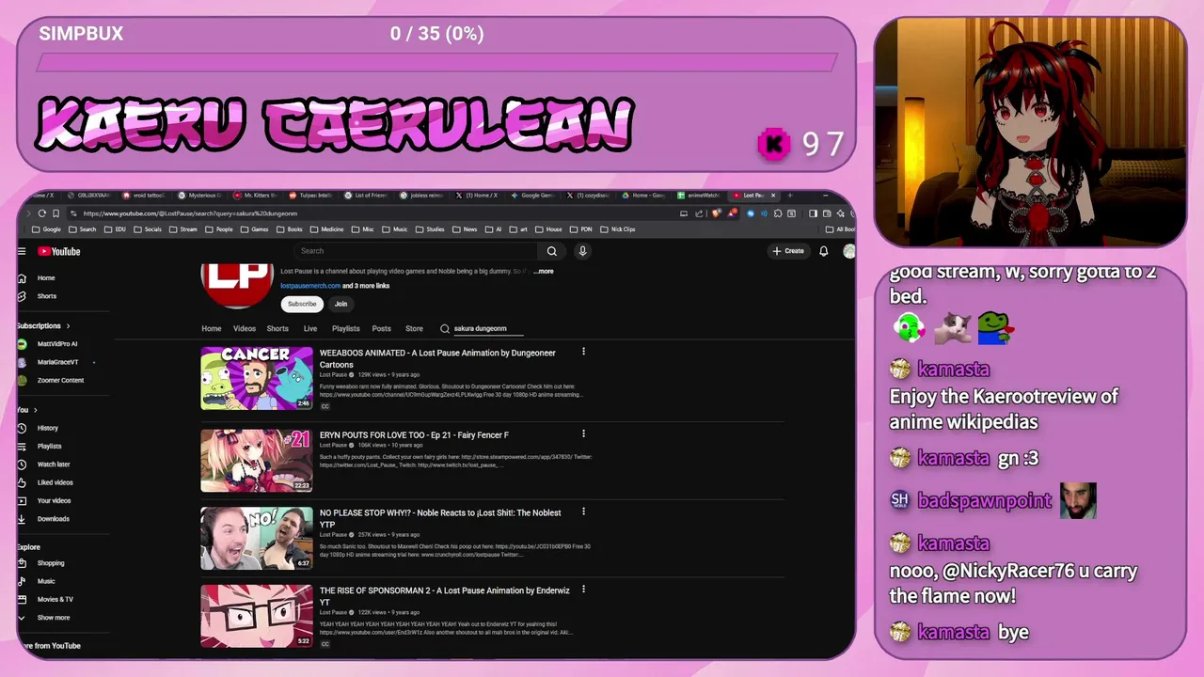The width and height of the screenshot is (1204, 677).
Task: Open the YouTube notifications bell
Action: 824,251
